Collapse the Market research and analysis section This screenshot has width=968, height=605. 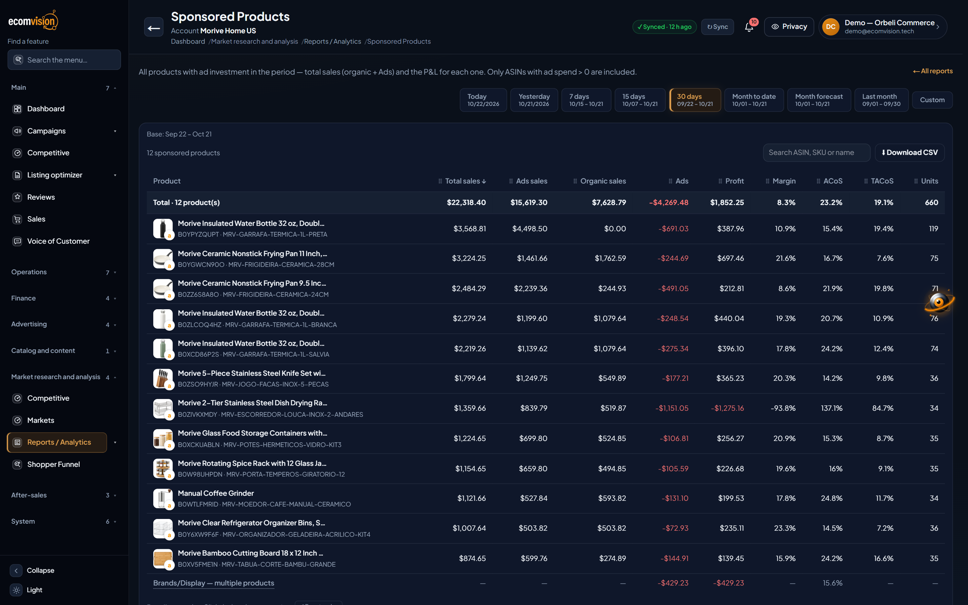[x=64, y=377]
